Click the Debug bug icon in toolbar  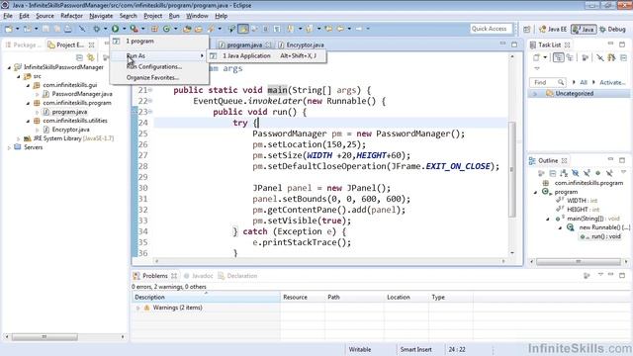pos(96,29)
